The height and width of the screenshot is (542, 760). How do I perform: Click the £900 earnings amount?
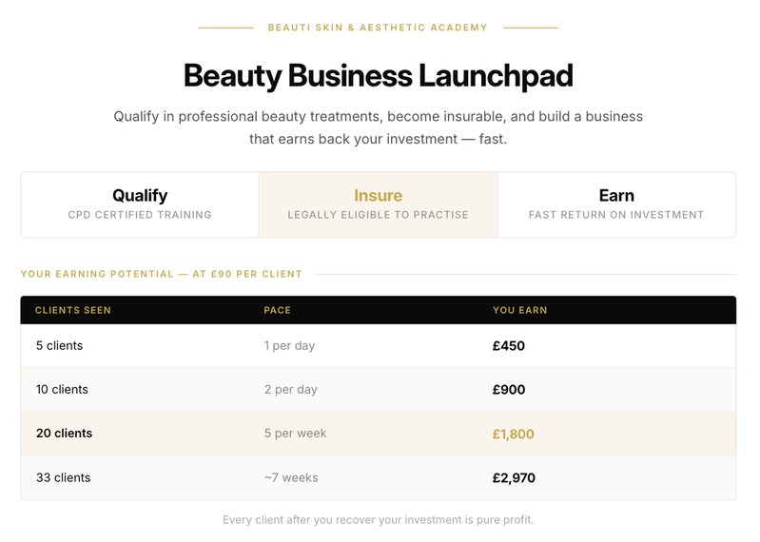pyautogui.click(x=509, y=390)
